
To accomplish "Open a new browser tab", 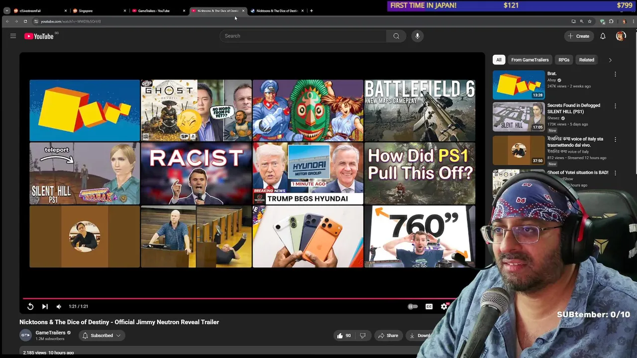I will (x=312, y=10).
